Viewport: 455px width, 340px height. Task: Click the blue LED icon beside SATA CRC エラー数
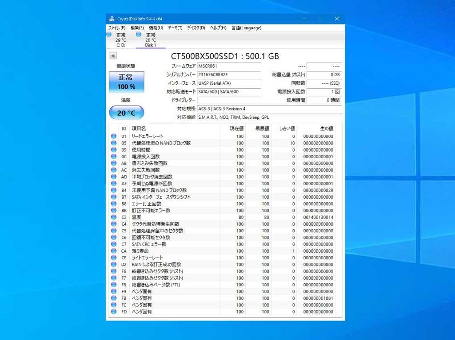114,244
